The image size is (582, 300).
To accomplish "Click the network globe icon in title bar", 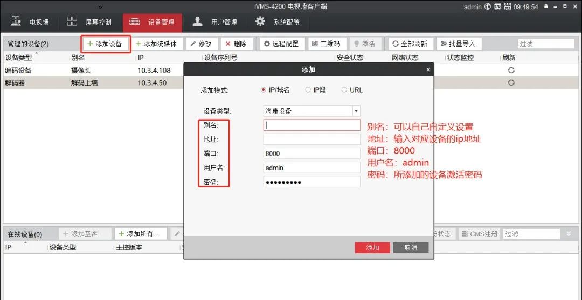I will 488,6.
